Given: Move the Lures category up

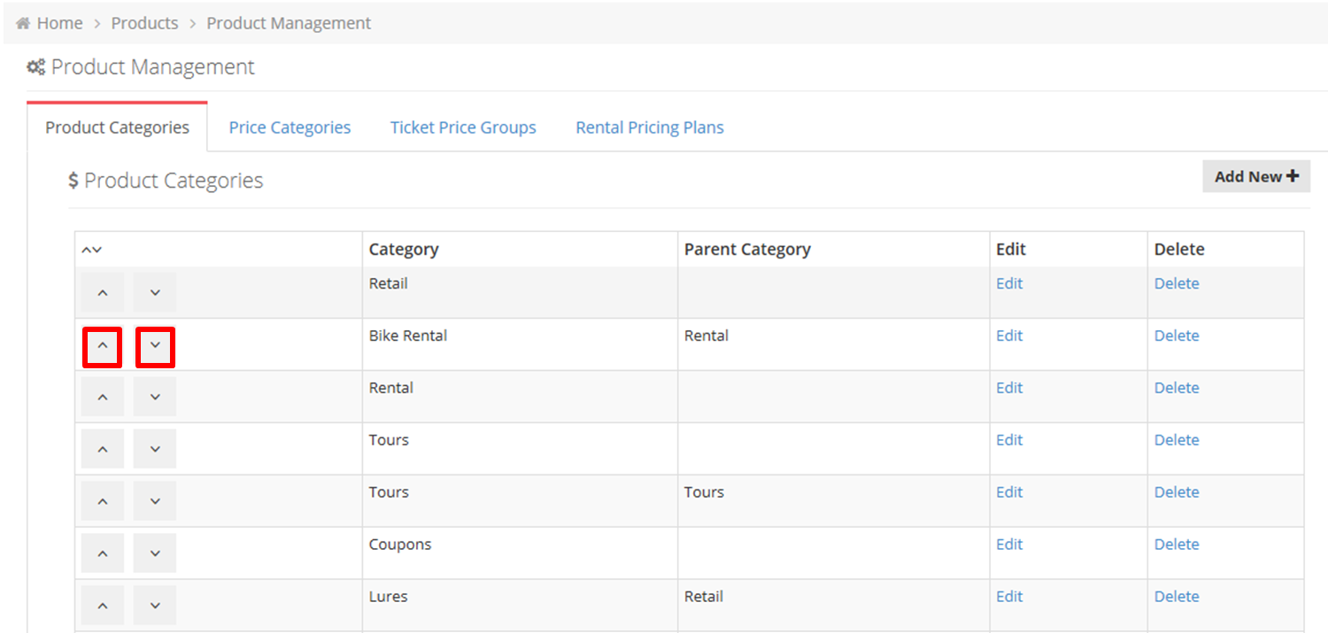Looking at the screenshot, I should coord(103,606).
